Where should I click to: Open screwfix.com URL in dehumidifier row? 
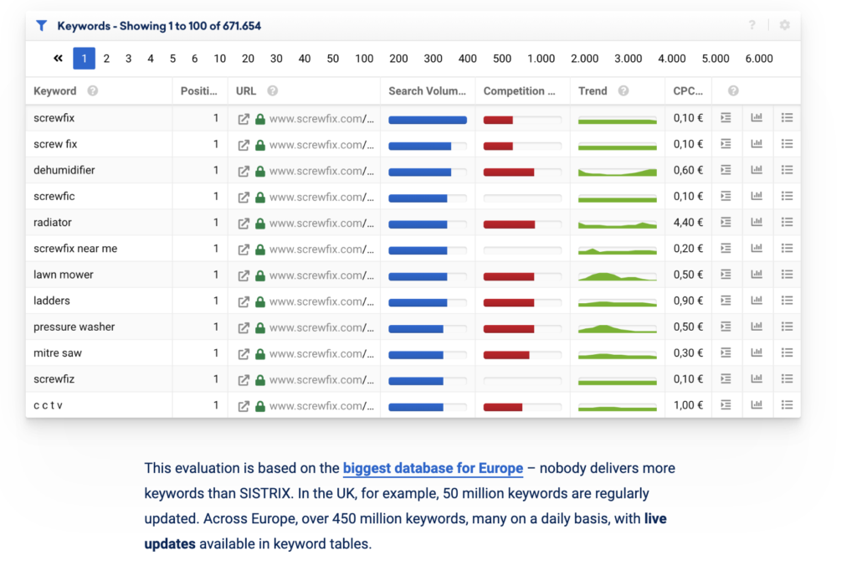point(321,171)
